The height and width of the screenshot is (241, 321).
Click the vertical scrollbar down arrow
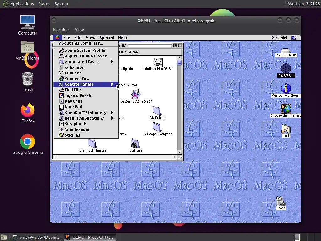tap(179, 152)
